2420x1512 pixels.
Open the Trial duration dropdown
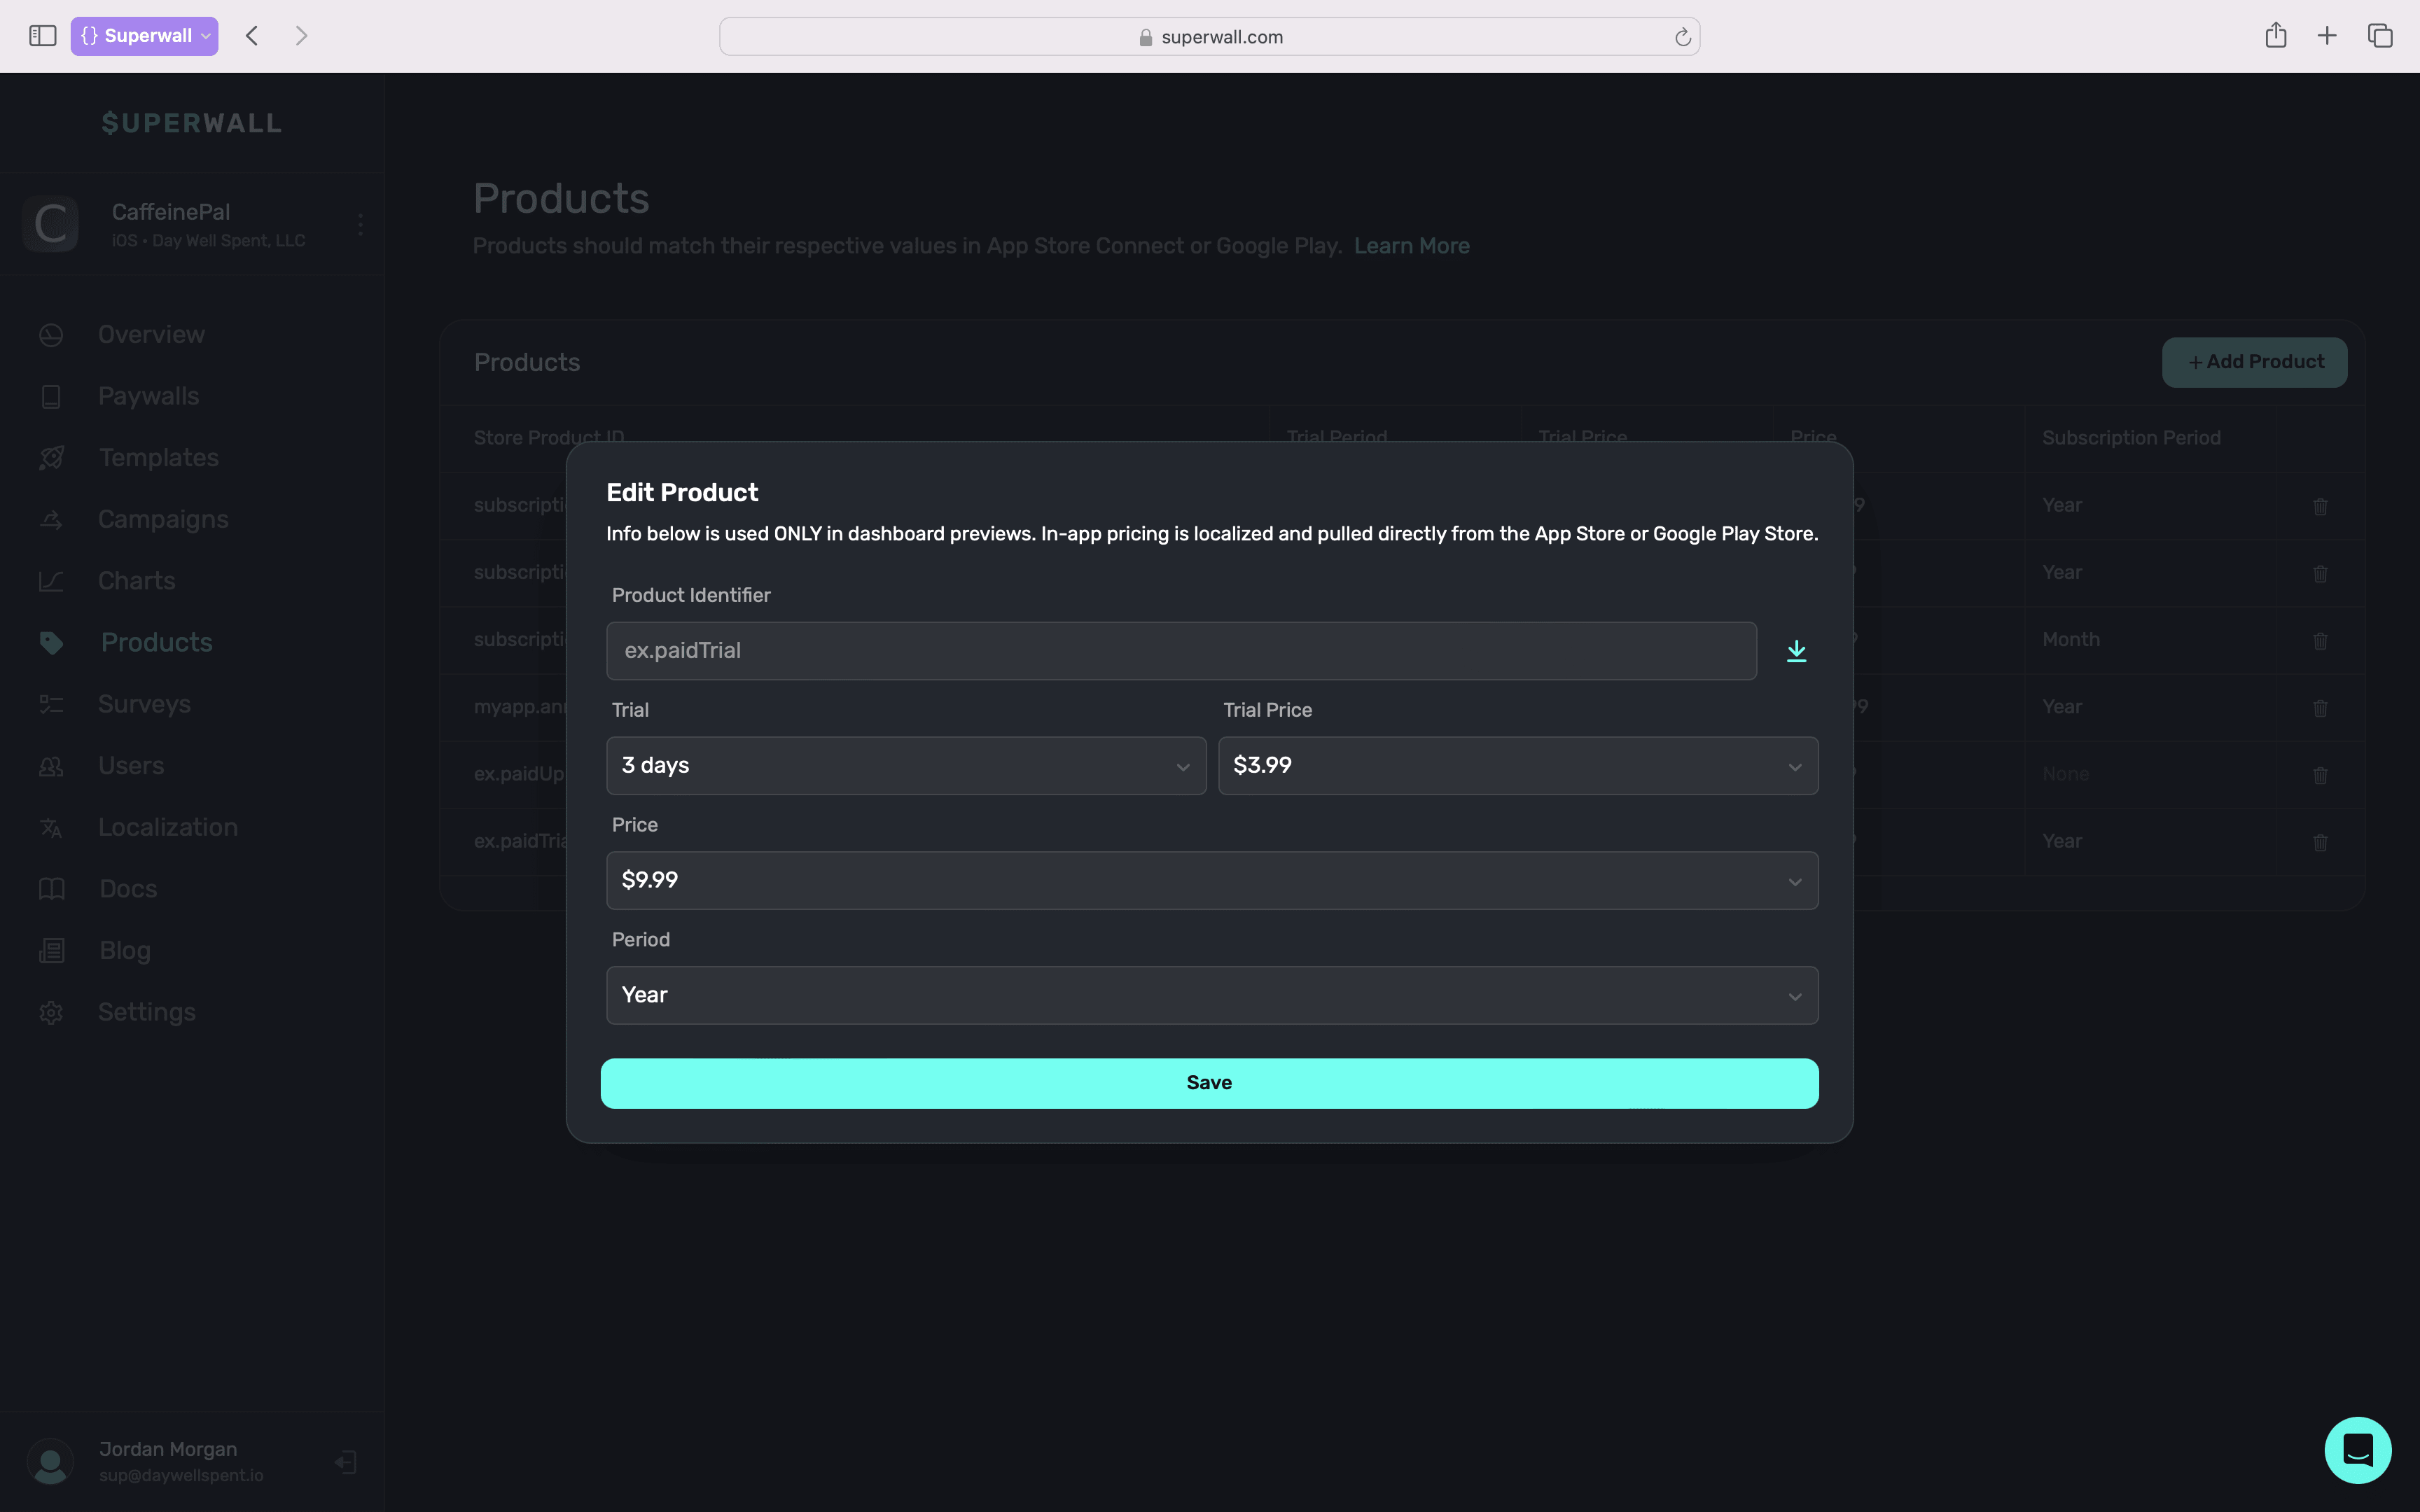905,766
